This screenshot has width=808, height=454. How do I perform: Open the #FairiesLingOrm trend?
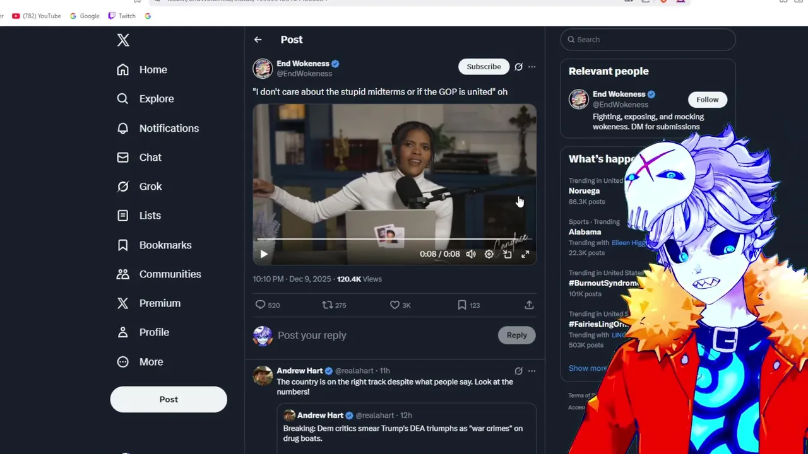(600, 324)
